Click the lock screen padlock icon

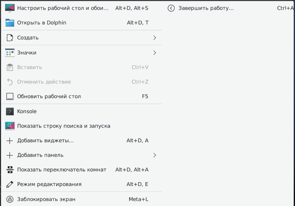10,199
